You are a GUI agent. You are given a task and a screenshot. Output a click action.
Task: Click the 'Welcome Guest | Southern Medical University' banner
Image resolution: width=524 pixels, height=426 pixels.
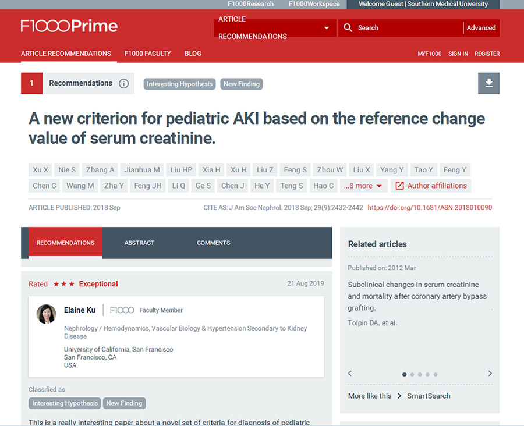click(423, 4)
